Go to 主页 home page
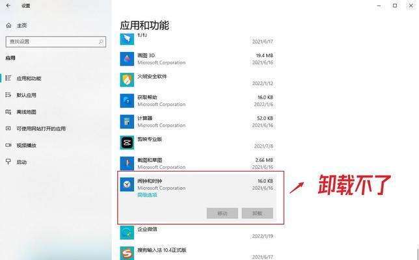The image size is (419, 260). click(x=22, y=25)
